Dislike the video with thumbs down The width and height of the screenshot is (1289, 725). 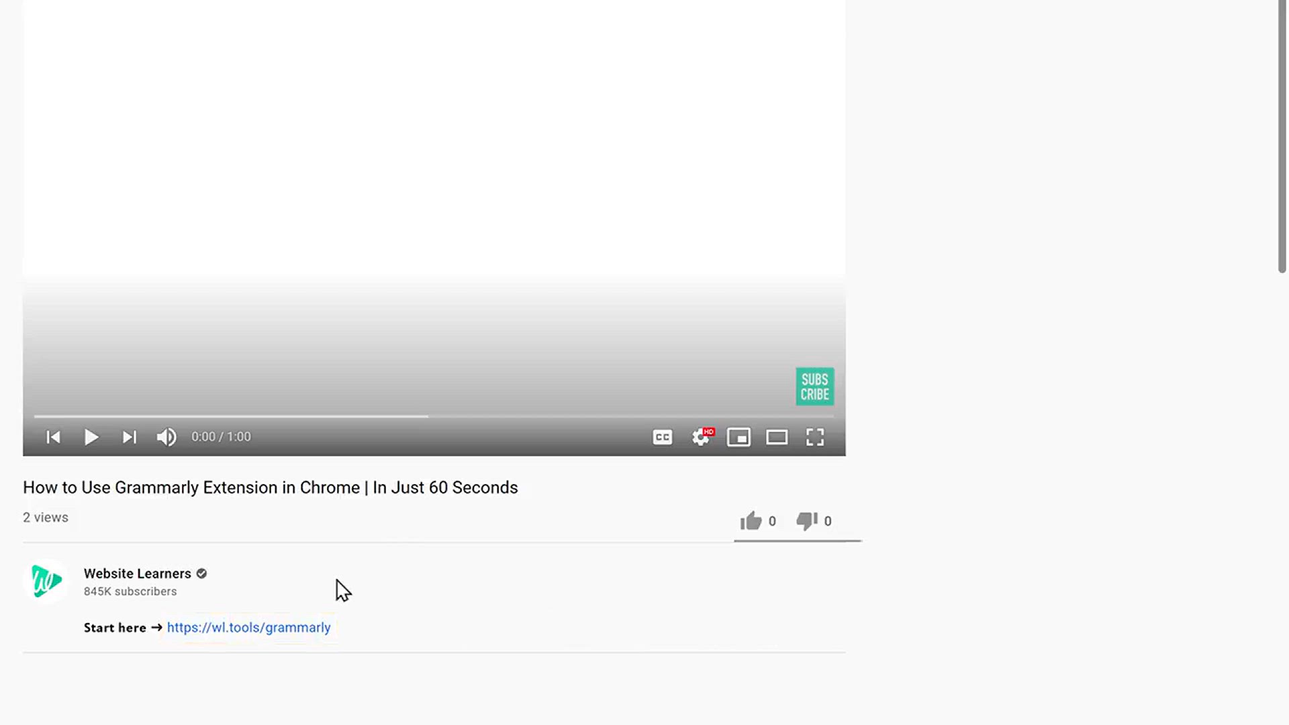pos(814,521)
